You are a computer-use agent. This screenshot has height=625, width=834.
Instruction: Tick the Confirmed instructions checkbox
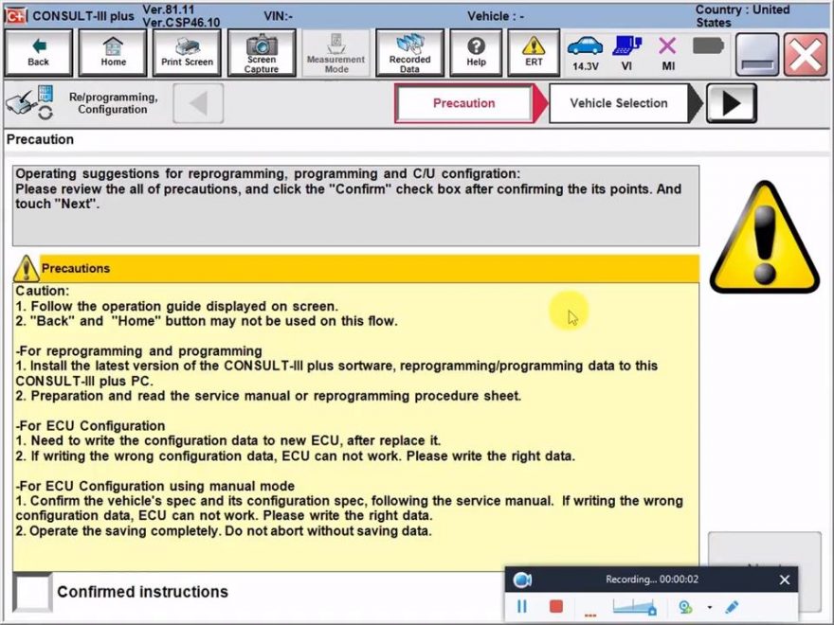tap(32, 592)
